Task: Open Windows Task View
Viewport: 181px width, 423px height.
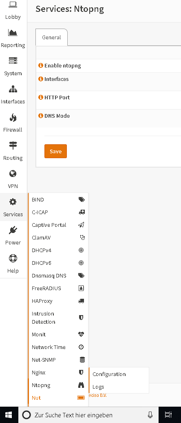Action: coord(168,415)
